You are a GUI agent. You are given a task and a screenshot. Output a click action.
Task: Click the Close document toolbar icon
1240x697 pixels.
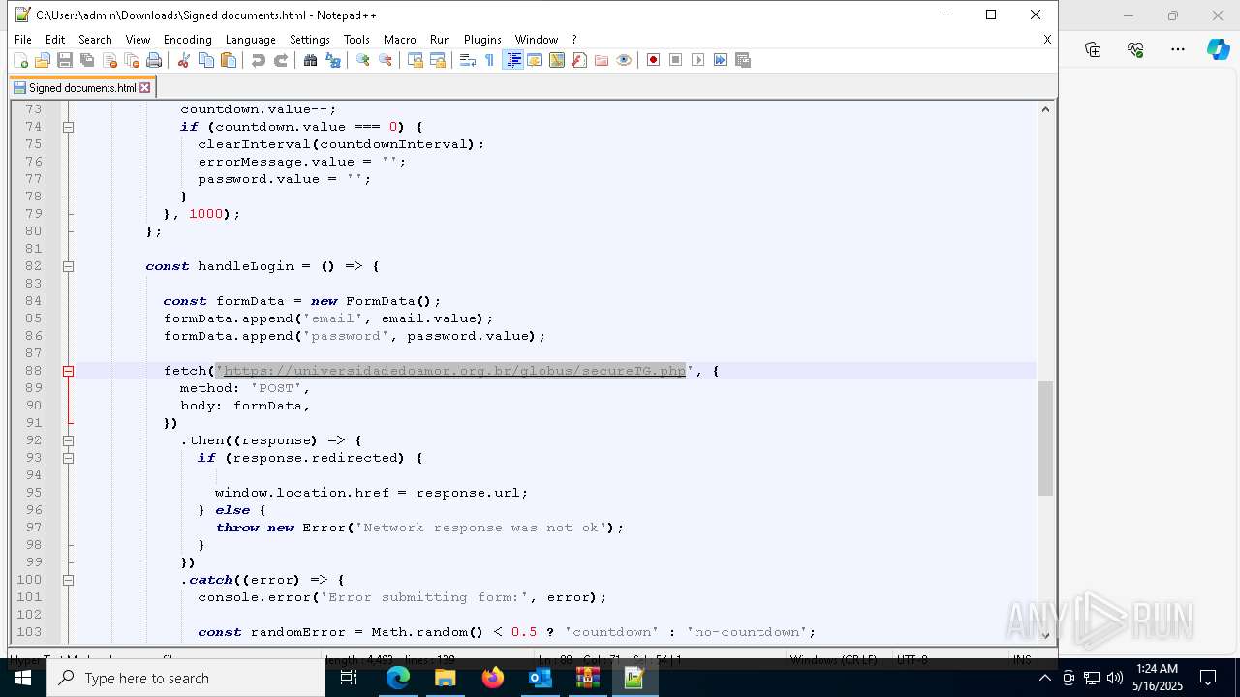(x=109, y=60)
